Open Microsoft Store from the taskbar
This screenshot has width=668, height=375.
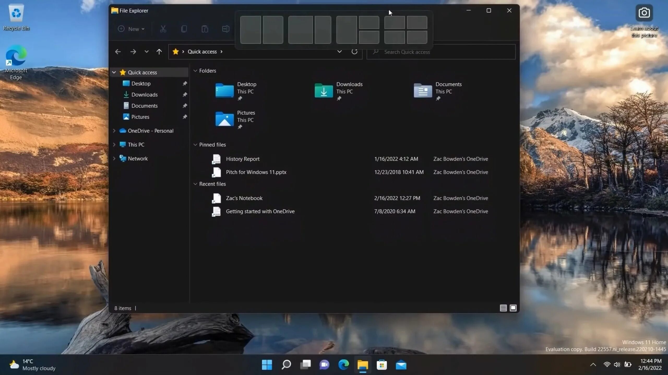coord(381,365)
